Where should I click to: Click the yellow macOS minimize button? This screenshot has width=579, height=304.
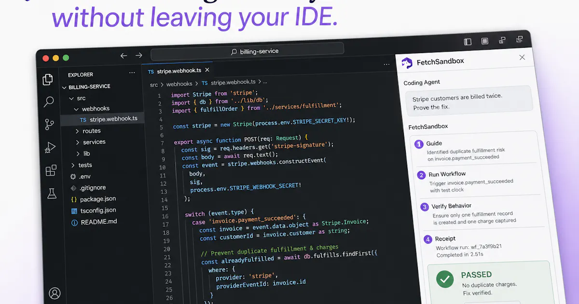click(x=56, y=58)
